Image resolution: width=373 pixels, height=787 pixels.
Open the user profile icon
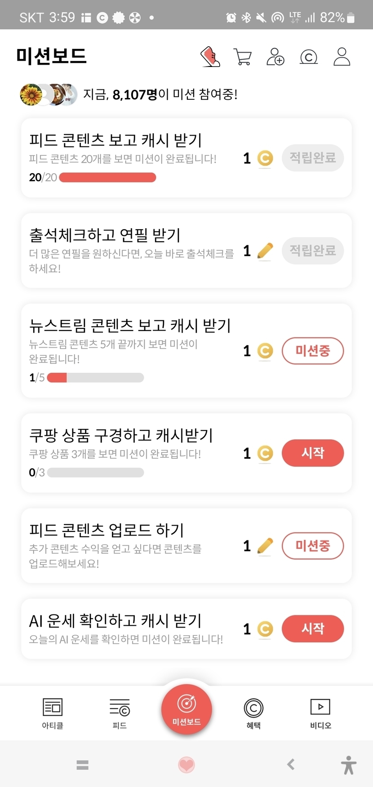coord(342,57)
